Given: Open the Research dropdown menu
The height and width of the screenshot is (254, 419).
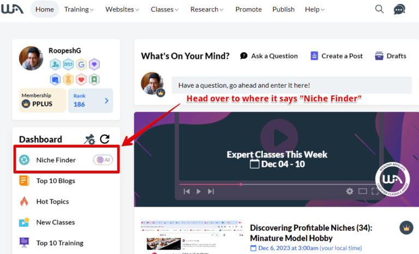Looking at the screenshot, I should 207,9.
